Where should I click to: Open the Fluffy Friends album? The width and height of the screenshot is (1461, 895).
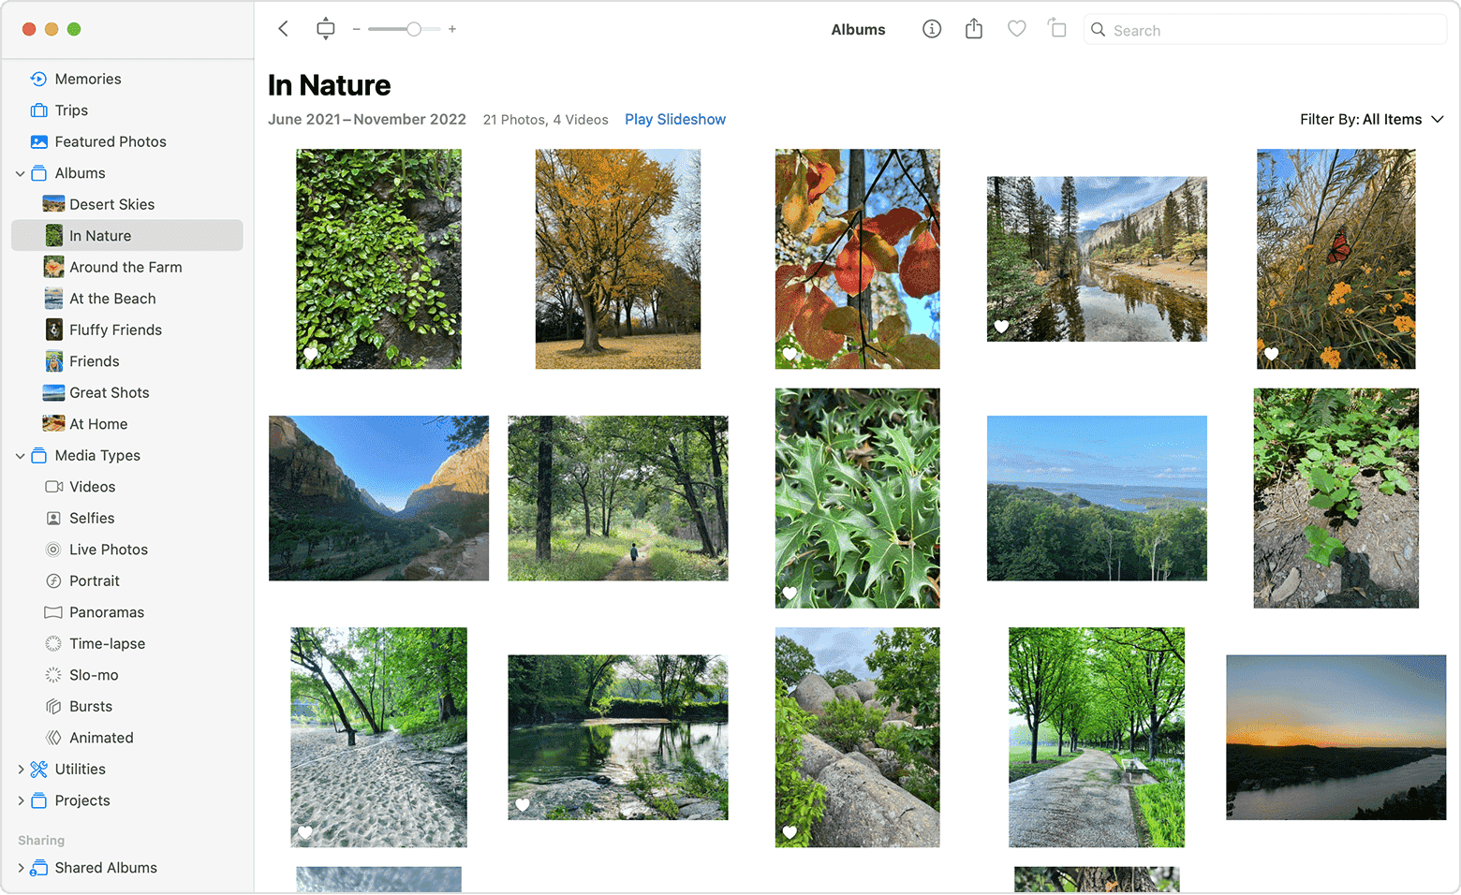115,330
